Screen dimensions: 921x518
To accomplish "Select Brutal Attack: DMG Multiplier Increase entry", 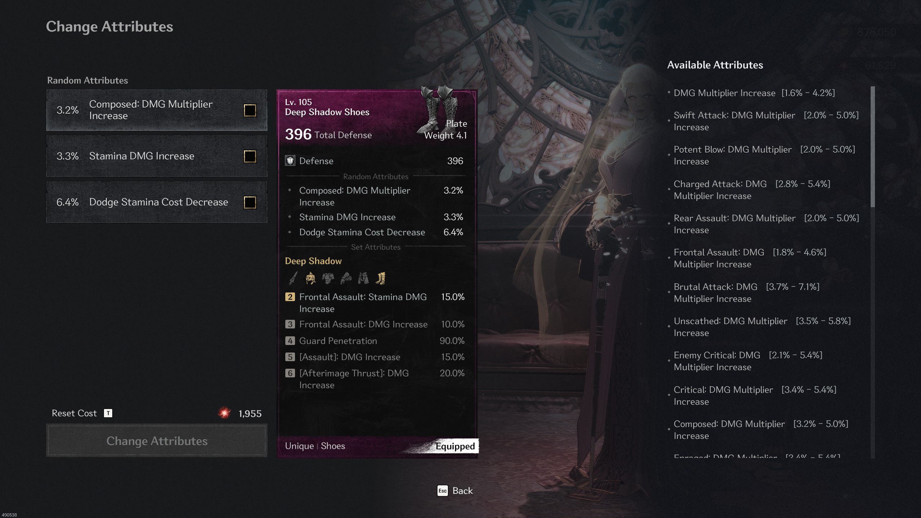I will (x=747, y=293).
